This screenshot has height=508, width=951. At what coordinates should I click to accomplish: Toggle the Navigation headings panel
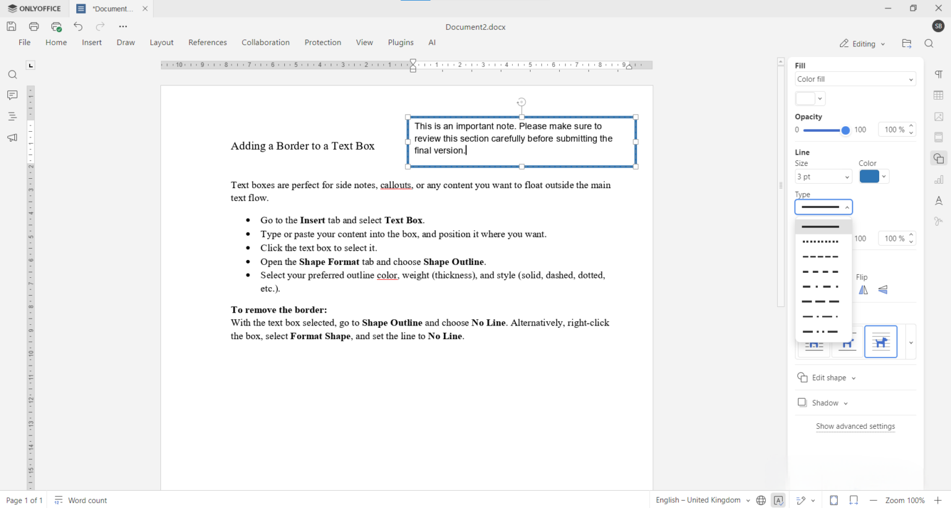coord(12,116)
